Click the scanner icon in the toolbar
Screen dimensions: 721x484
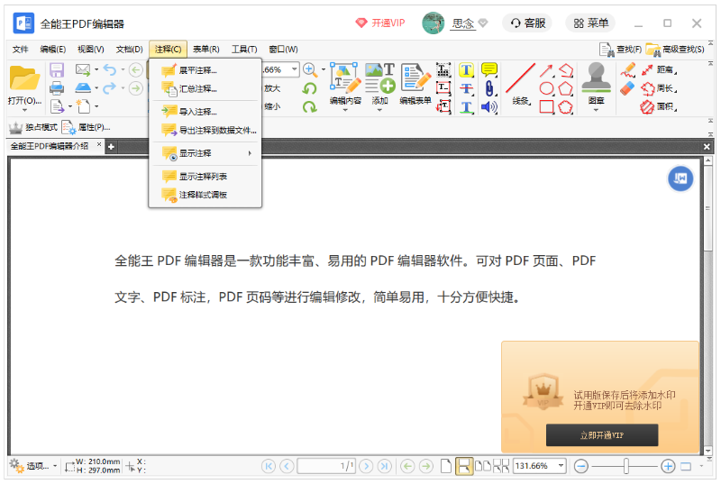coord(83,87)
